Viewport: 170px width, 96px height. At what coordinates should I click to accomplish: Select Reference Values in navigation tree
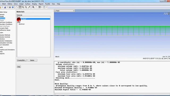[x=5, y=30]
